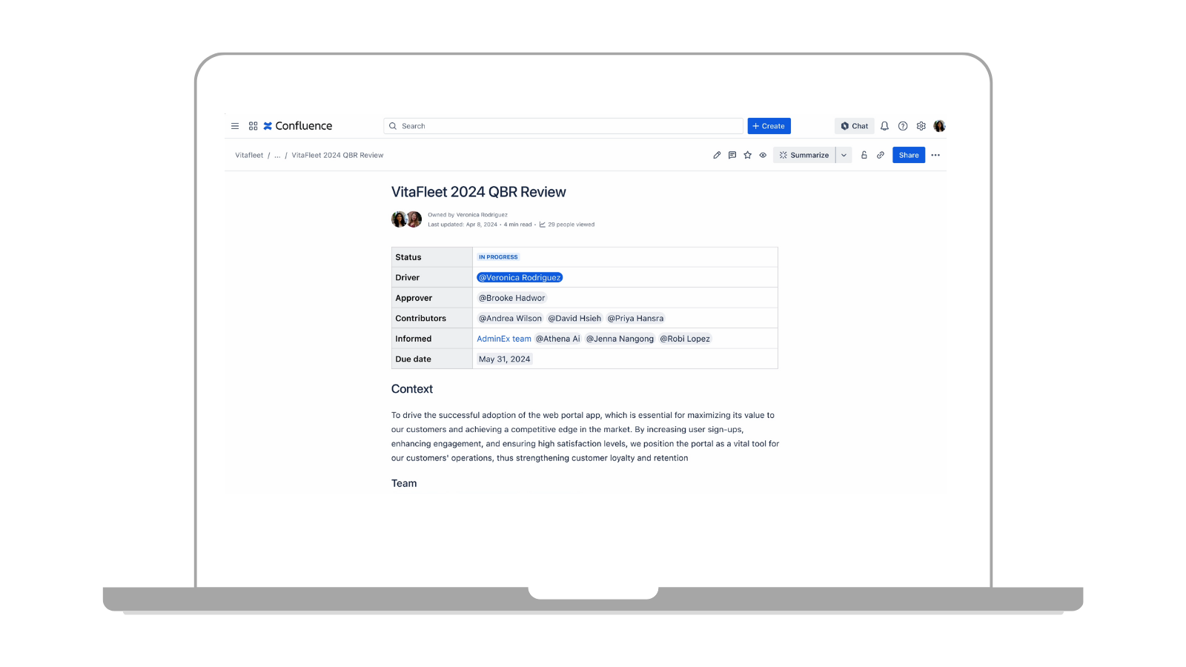Expand the hidden breadcrumb ellipsis

276,155
